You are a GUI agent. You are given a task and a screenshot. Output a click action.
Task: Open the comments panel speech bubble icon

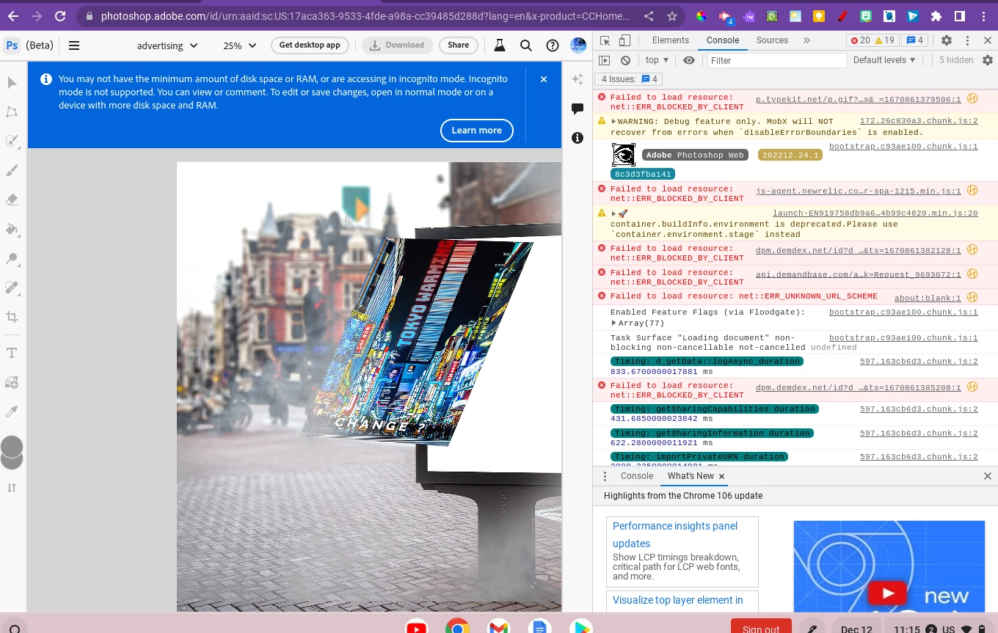pos(578,109)
